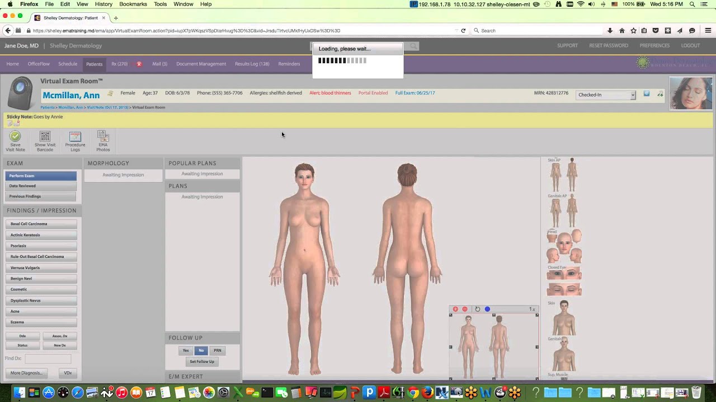Viewport: 716px width, 402px height.
Task: Open the Firefox downloads arrow
Action: (x=610, y=31)
